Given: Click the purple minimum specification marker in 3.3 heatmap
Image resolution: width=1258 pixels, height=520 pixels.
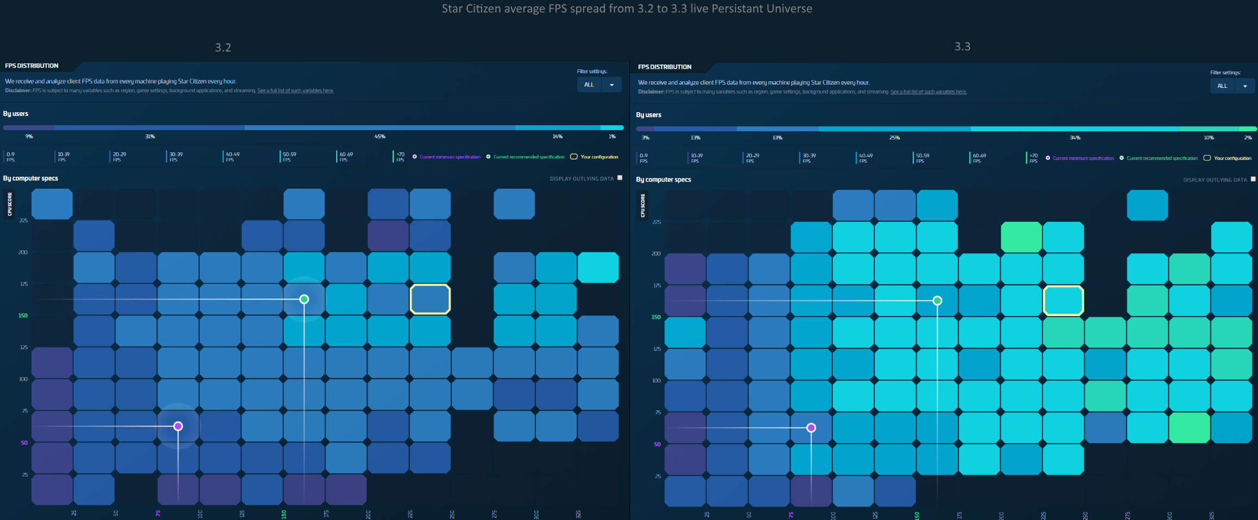Looking at the screenshot, I should (x=811, y=428).
